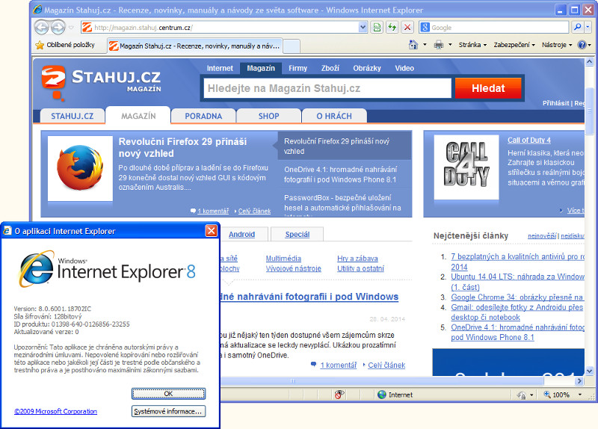Open the Vývojové nástroje category link
The width and height of the screenshot is (598, 429).
[293, 269]
